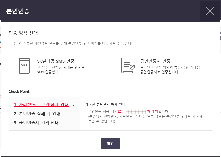Click the red 가 해제 text
The width and height of the screenshot is (221, 157).
click(x=153, y=112)
